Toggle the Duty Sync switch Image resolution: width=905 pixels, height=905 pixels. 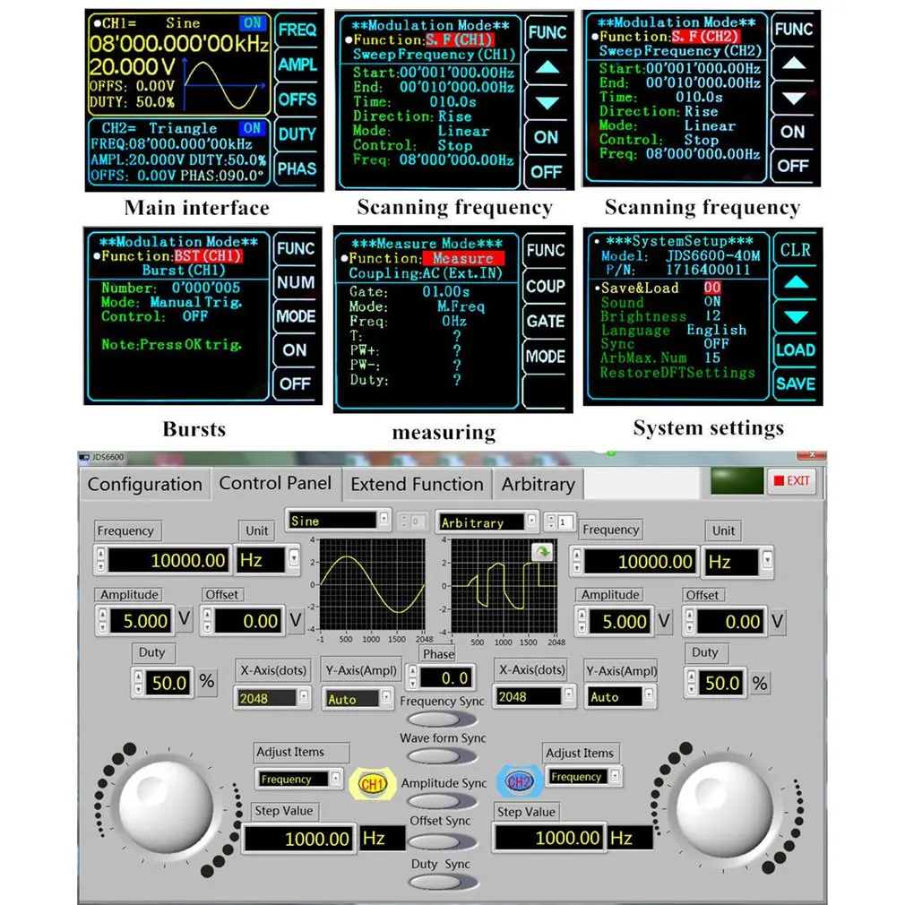pyautogui.click(x=442, y=883)
